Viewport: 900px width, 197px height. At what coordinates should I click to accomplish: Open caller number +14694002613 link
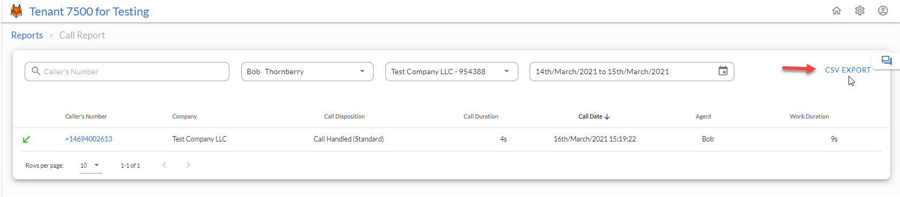point(88,139)
